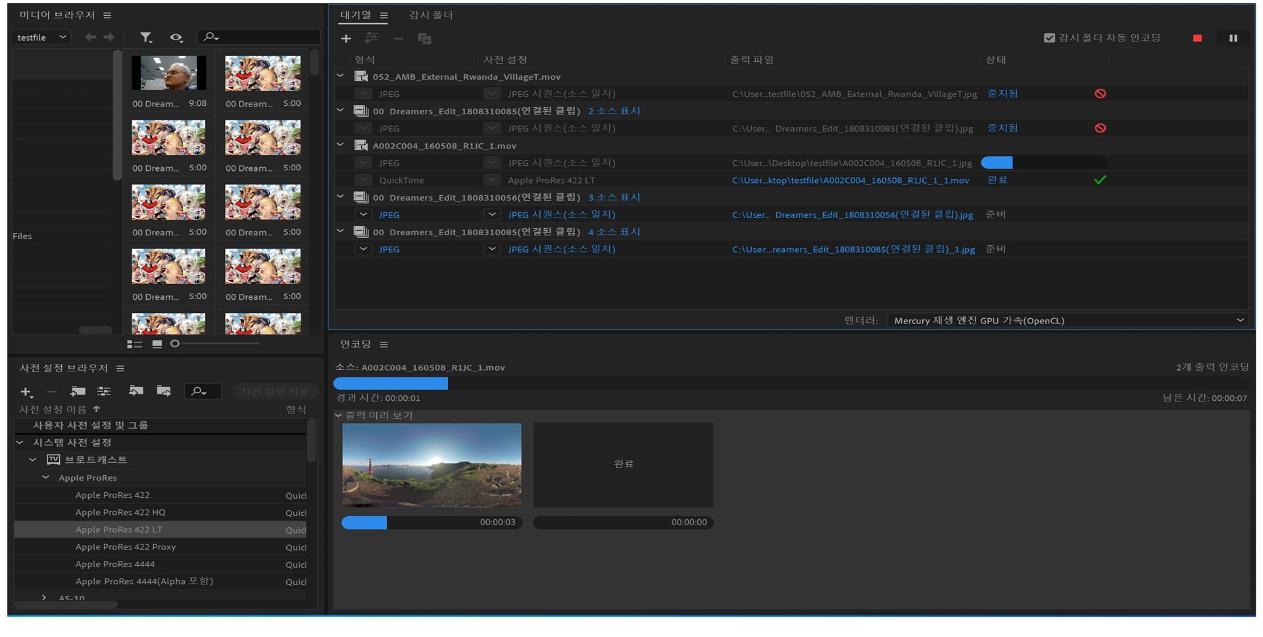1263x637 pixels.
Task: Collapse the 출력 미리 보기 section
Action: [338, 415]
